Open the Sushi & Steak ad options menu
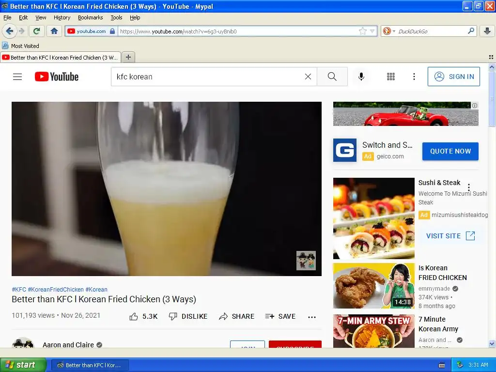 469,187
